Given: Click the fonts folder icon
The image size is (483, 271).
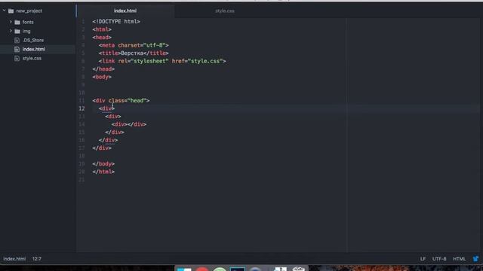Looking at the screenshot, I should 17,22.
